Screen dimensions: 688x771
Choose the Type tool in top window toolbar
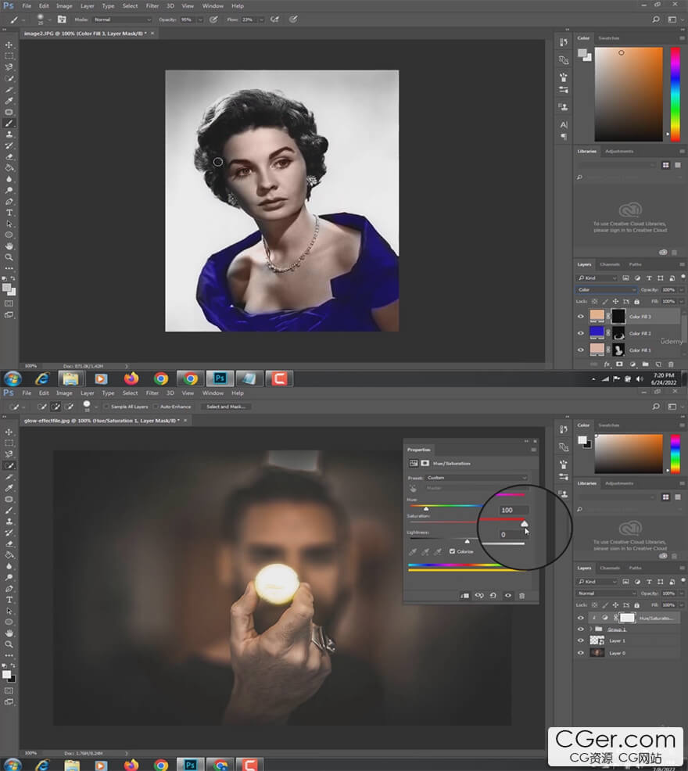(9, 213)
